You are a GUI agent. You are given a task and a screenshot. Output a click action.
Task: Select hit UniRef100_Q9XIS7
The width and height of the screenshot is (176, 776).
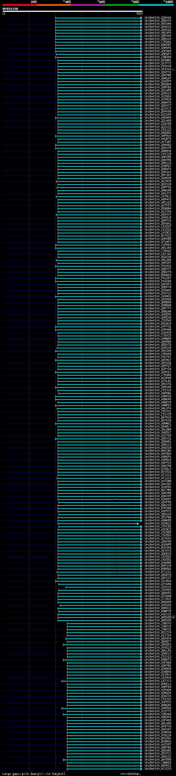pos(158,578)
